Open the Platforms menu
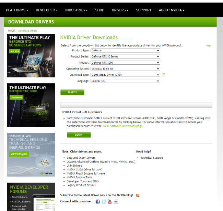This screenshot has height=211, width=223. coord(17,10)
